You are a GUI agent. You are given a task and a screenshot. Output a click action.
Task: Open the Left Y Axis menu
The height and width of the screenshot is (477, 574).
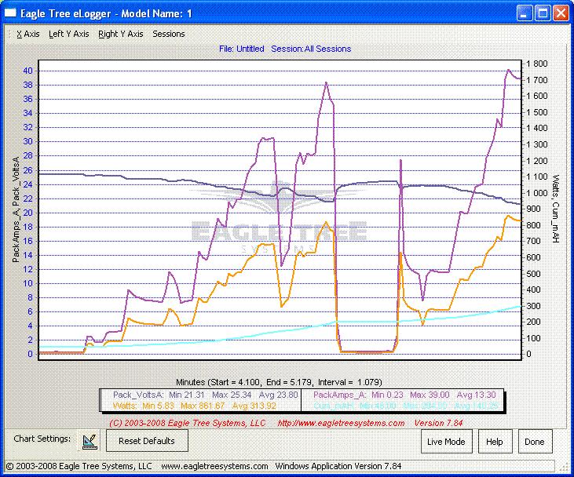click(x=67, y=34)
